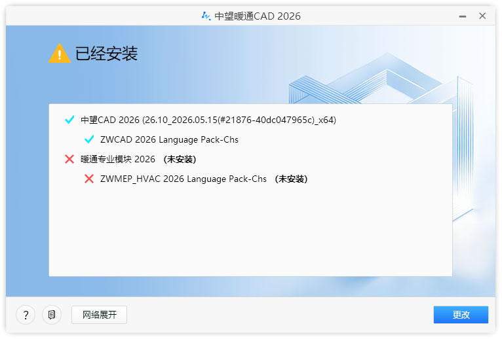Click the check mark beside 中望CAD 2026

pos(69,120)
